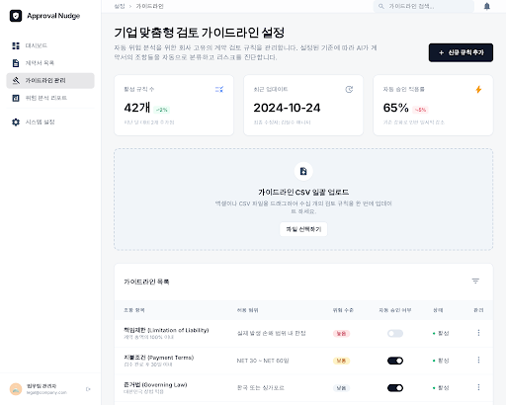Click the 가이드라인 목록 heading
506x405 pixels.
(x=146, y=282)
